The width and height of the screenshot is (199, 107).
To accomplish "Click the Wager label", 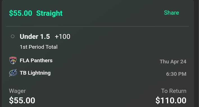I will 17,91.
